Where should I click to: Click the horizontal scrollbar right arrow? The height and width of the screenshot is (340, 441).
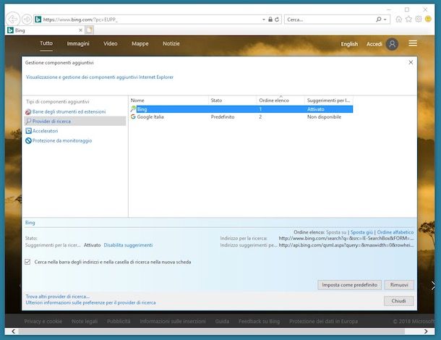click(426, 331)
